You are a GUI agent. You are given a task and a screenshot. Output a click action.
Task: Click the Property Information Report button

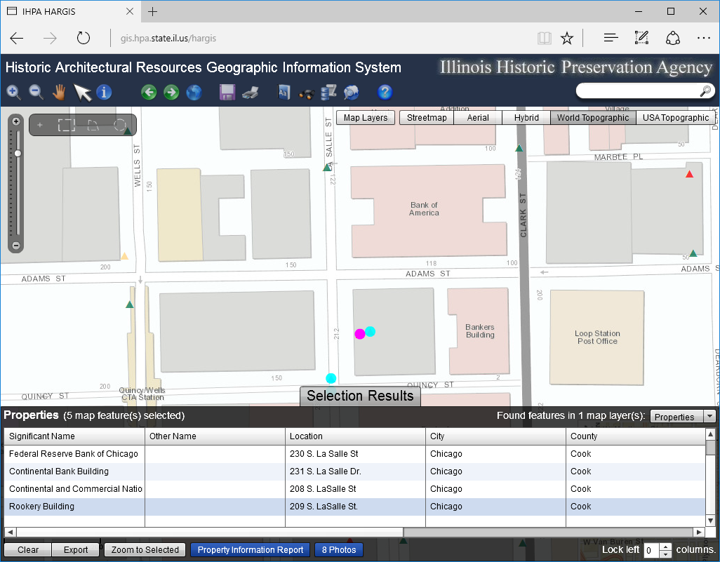[251, 550]
